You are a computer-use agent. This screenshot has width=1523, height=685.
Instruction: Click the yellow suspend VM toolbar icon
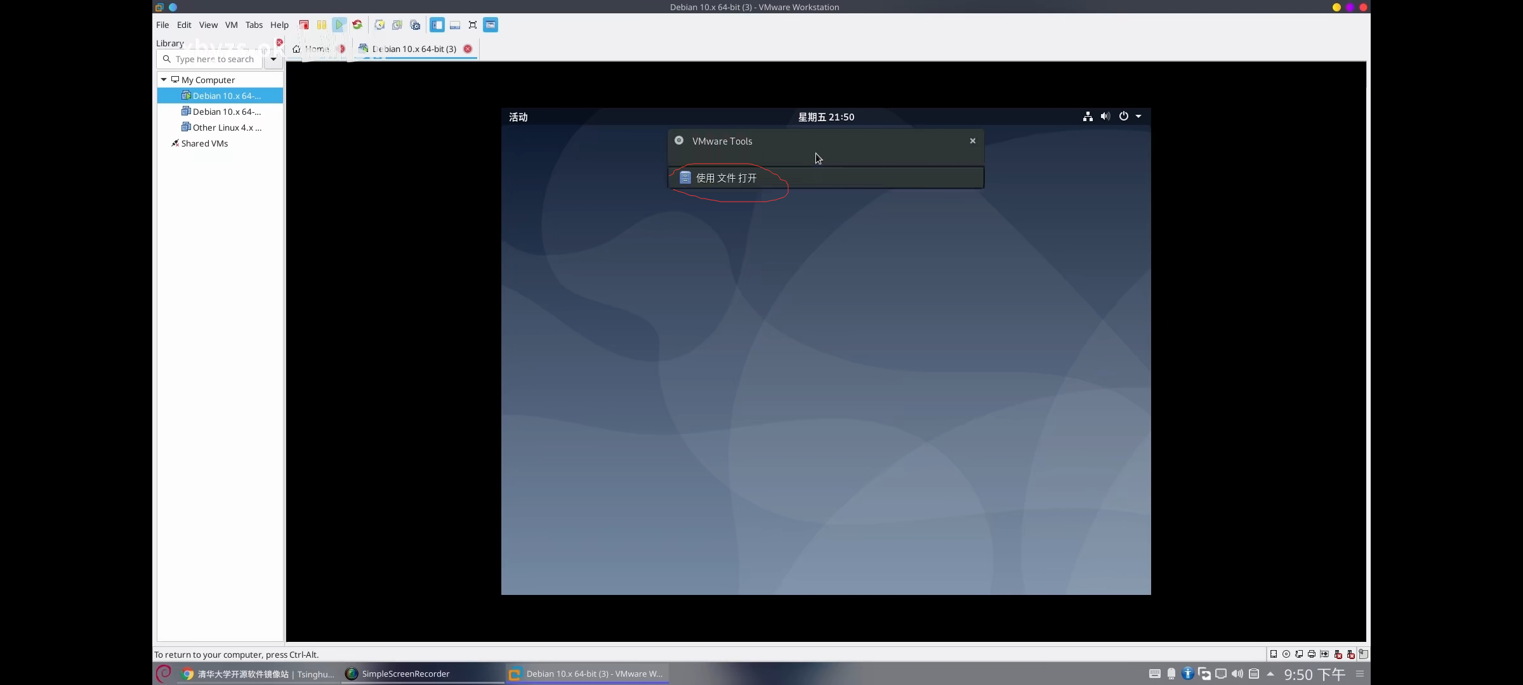click(x=322, y=25)
